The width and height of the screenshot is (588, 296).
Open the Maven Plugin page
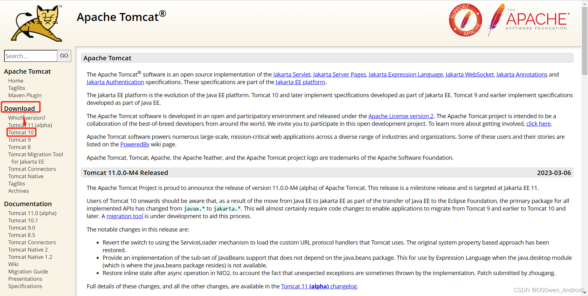[25, 95]
